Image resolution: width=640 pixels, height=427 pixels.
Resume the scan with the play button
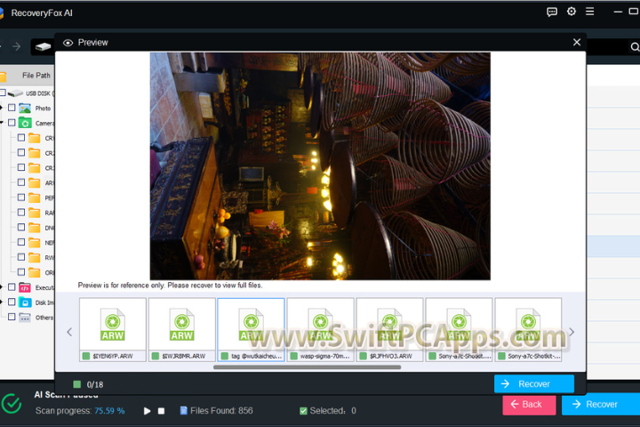pyautogui.click(x=147, y=411)
